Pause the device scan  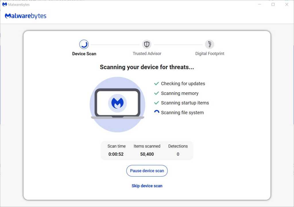click(147, 171)
